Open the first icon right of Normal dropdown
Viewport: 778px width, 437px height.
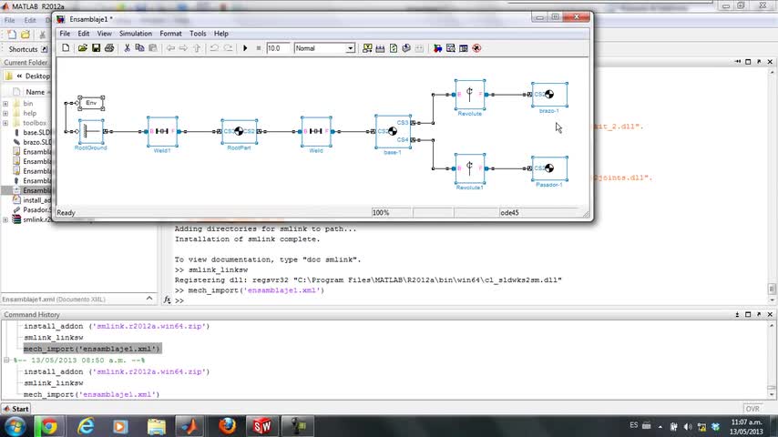pyautogui.click(x=367, y=48)
